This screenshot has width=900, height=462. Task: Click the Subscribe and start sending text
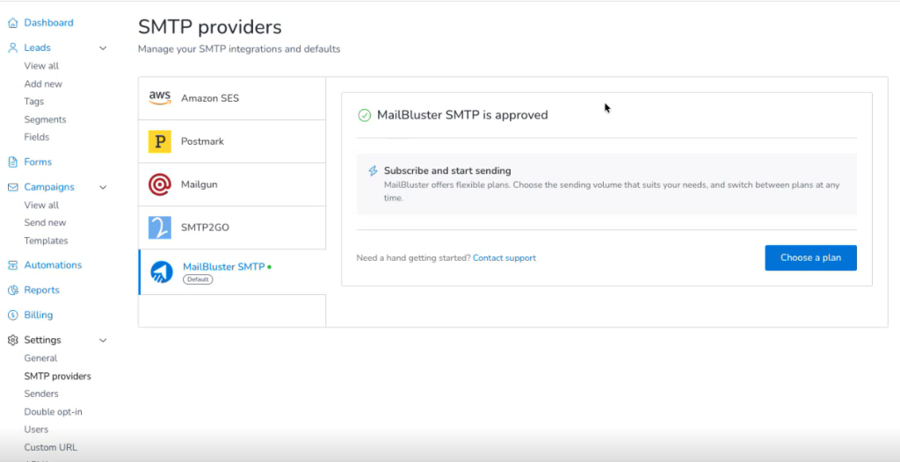[x=447, y=171]
